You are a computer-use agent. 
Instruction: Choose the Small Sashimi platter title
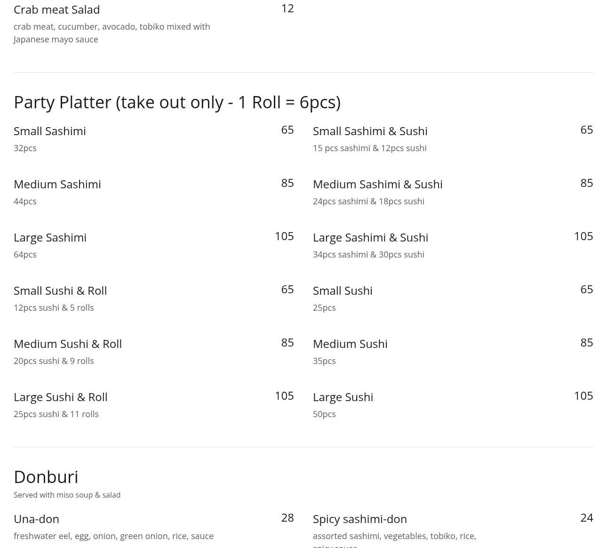point(50,131)
